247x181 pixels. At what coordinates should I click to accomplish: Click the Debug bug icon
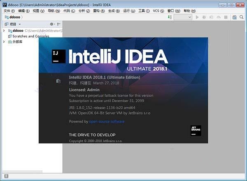click(x=204, y=17)
